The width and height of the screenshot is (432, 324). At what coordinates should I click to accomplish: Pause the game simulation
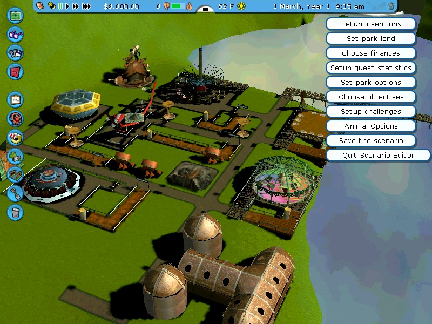(x=61, y=6)
